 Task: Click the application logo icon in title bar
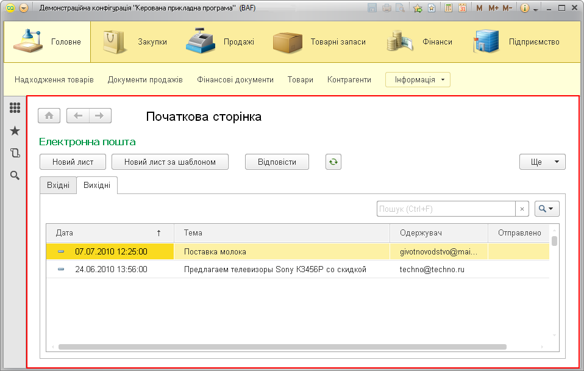10,8
